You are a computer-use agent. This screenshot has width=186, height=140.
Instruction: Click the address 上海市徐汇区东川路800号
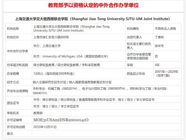click(x=51, y=37)
